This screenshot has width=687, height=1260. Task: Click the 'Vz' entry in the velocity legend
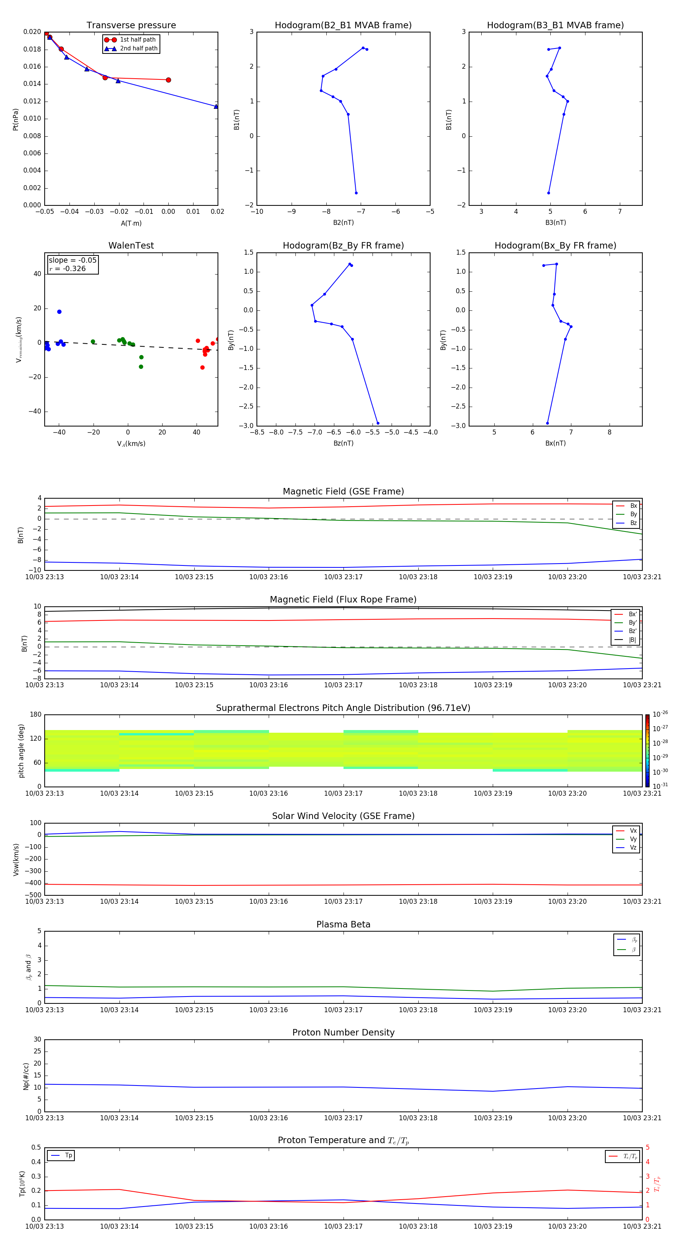[626, 848]
